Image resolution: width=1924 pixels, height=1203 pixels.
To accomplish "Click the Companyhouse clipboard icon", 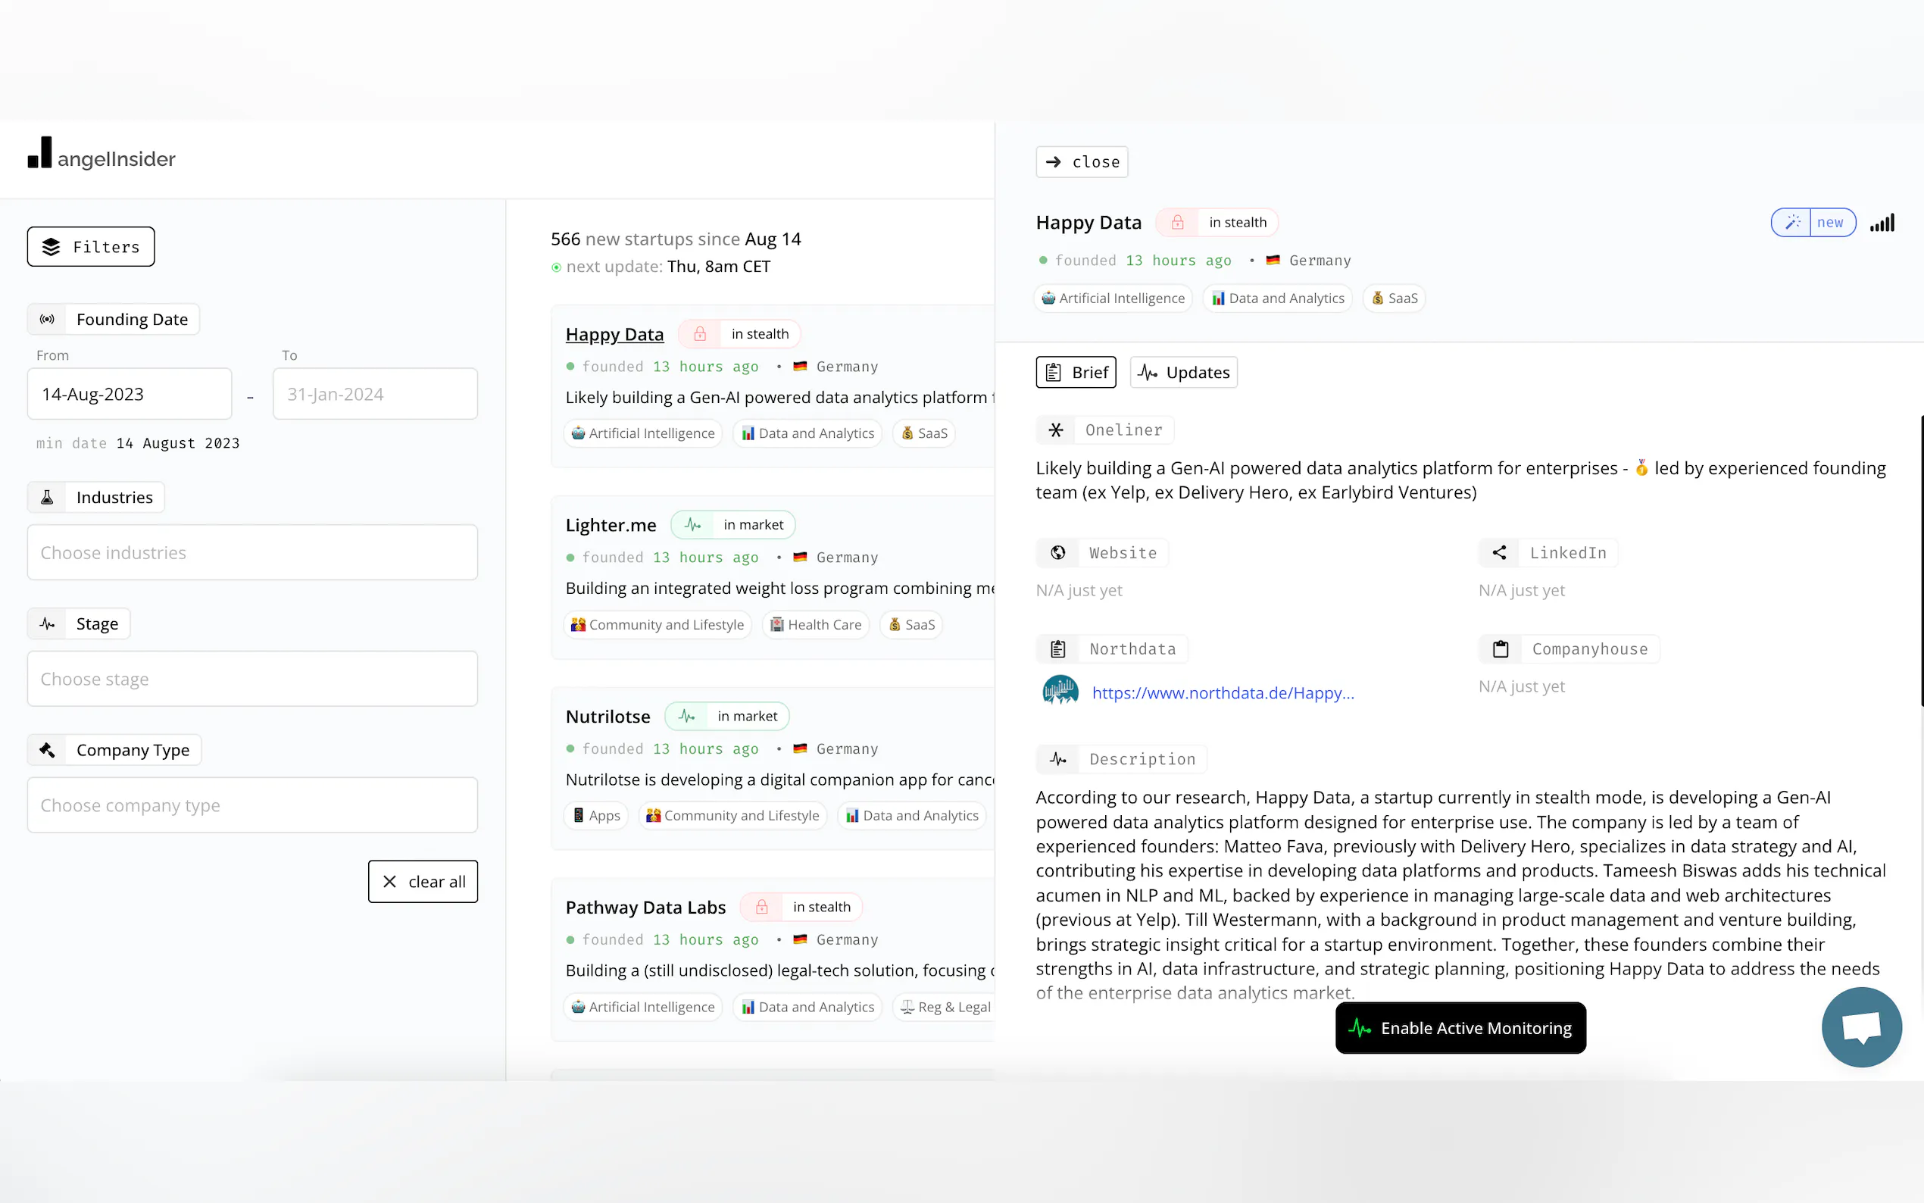I will click(x=1501, y=649).
